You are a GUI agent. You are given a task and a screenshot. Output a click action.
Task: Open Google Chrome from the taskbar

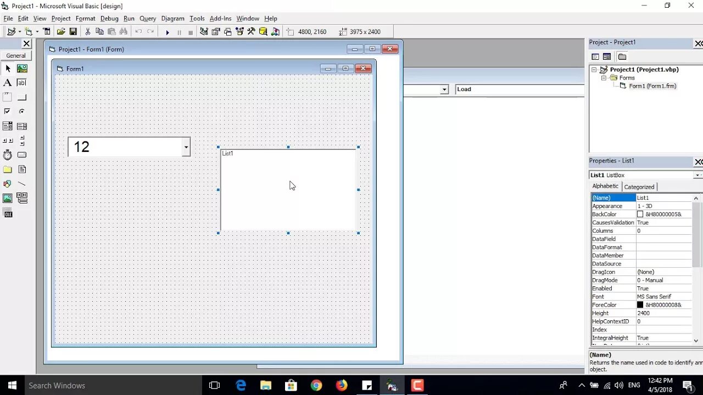click(316, 386)
